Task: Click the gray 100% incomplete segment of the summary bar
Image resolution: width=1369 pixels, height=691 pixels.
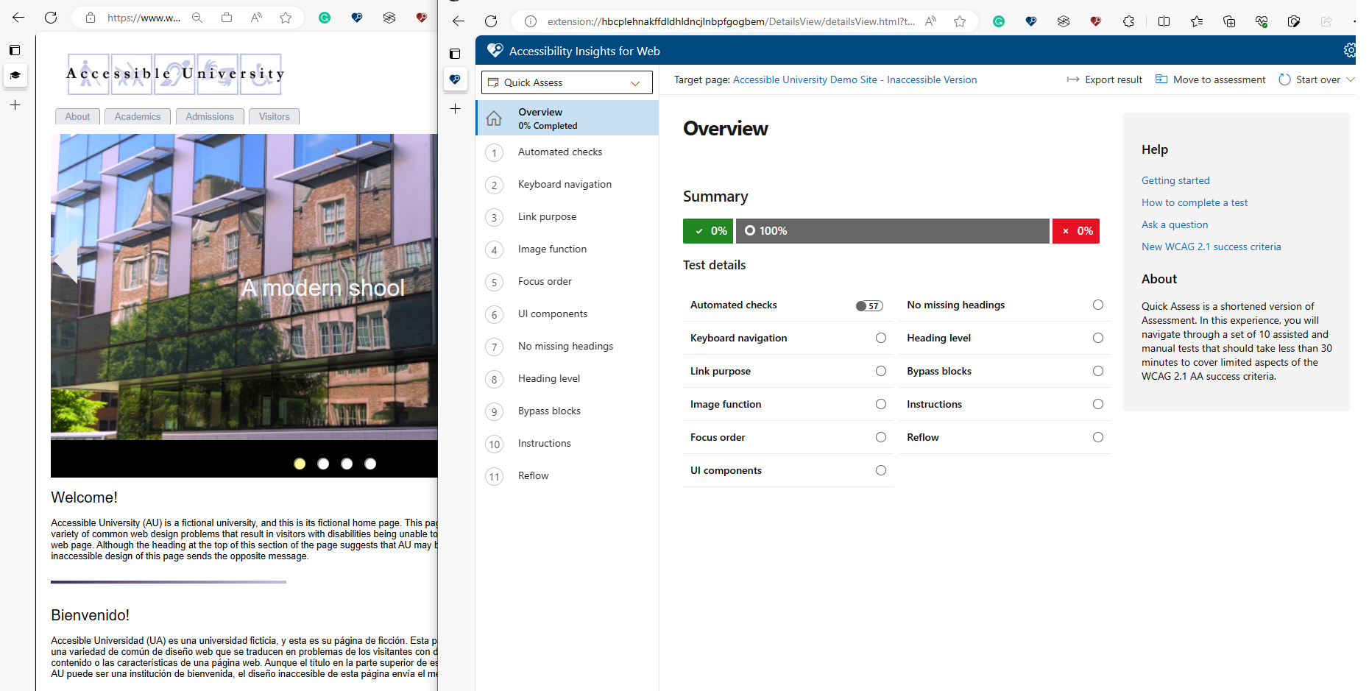Action: coord(893,230)
